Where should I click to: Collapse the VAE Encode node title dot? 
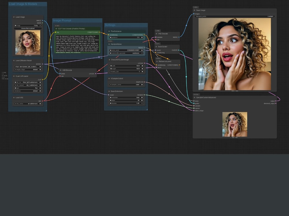point(61,70)
